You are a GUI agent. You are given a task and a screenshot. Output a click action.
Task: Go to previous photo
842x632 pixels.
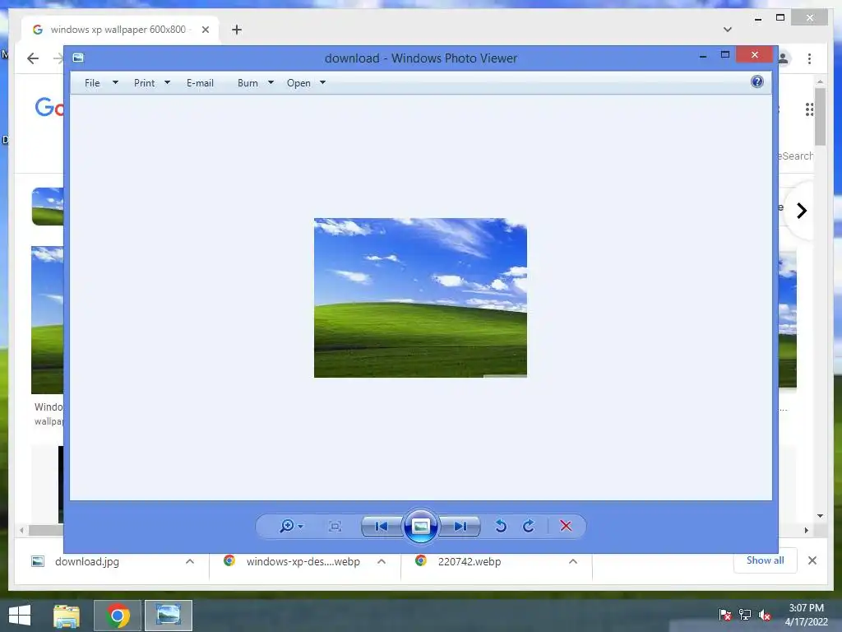click(382, 526)
